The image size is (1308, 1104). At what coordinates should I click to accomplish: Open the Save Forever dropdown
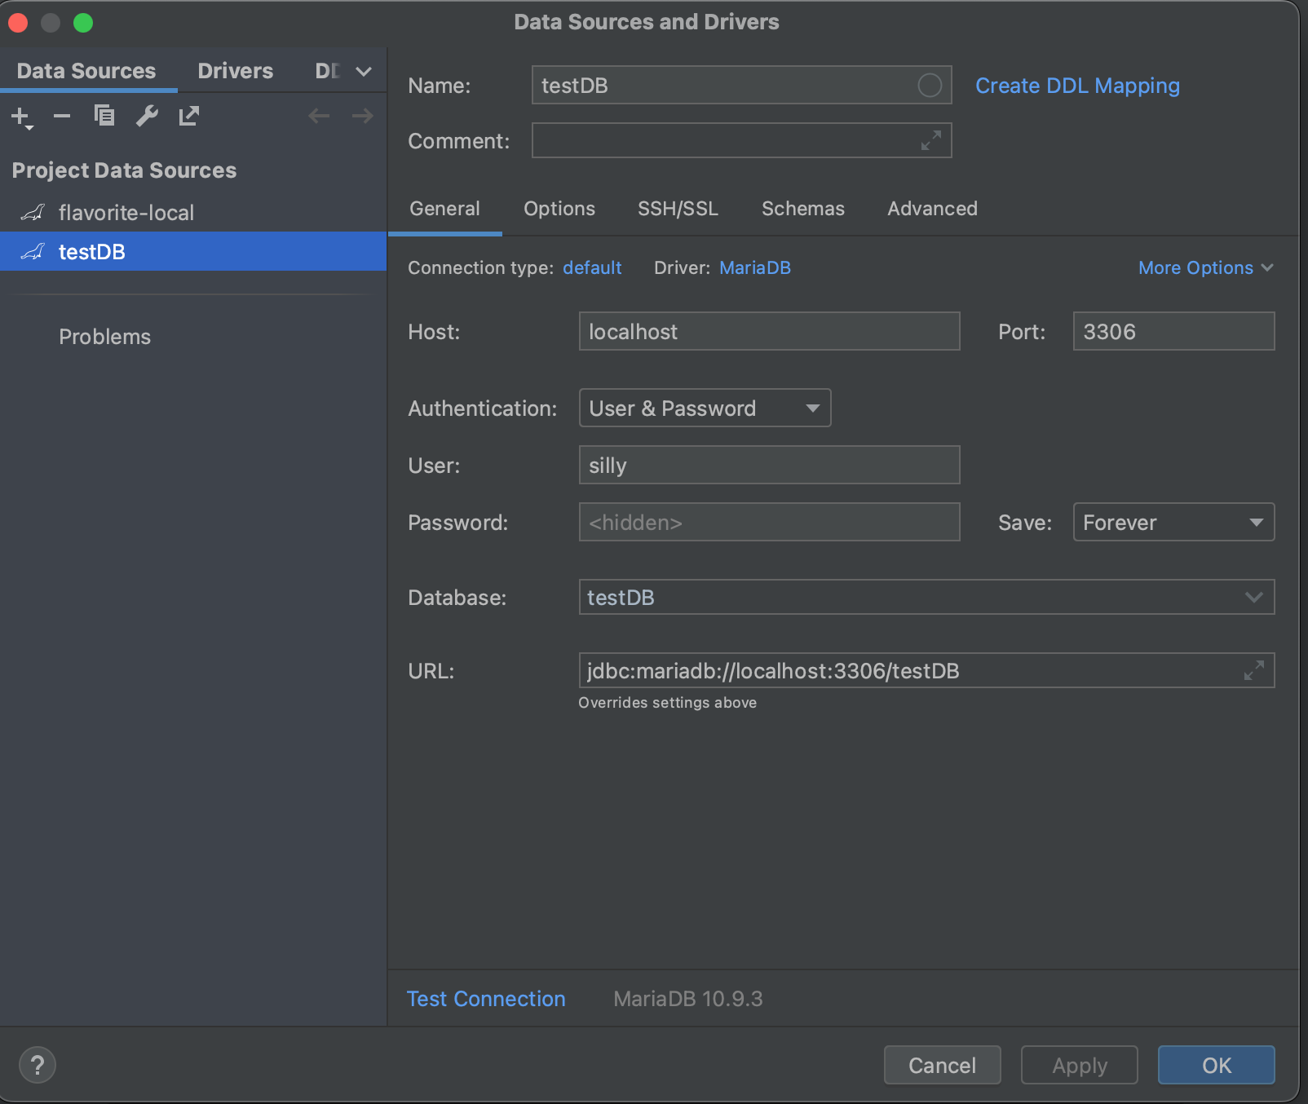click(x=1173, y=522)
